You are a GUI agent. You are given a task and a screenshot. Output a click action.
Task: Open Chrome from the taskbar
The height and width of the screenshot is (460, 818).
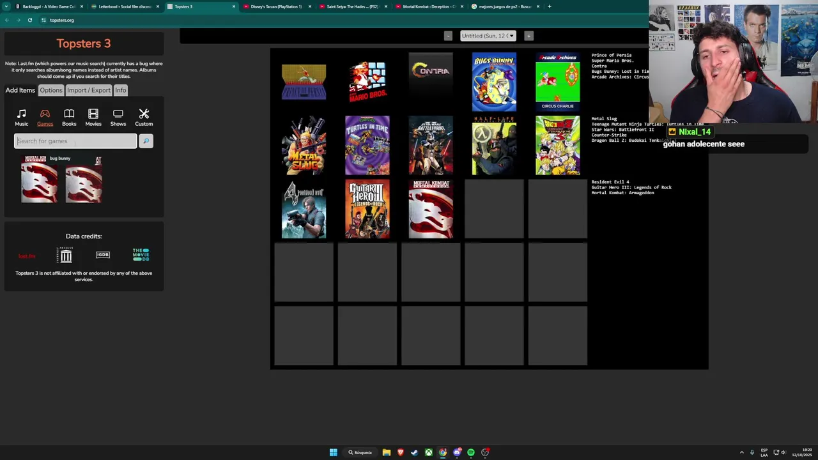443,452
